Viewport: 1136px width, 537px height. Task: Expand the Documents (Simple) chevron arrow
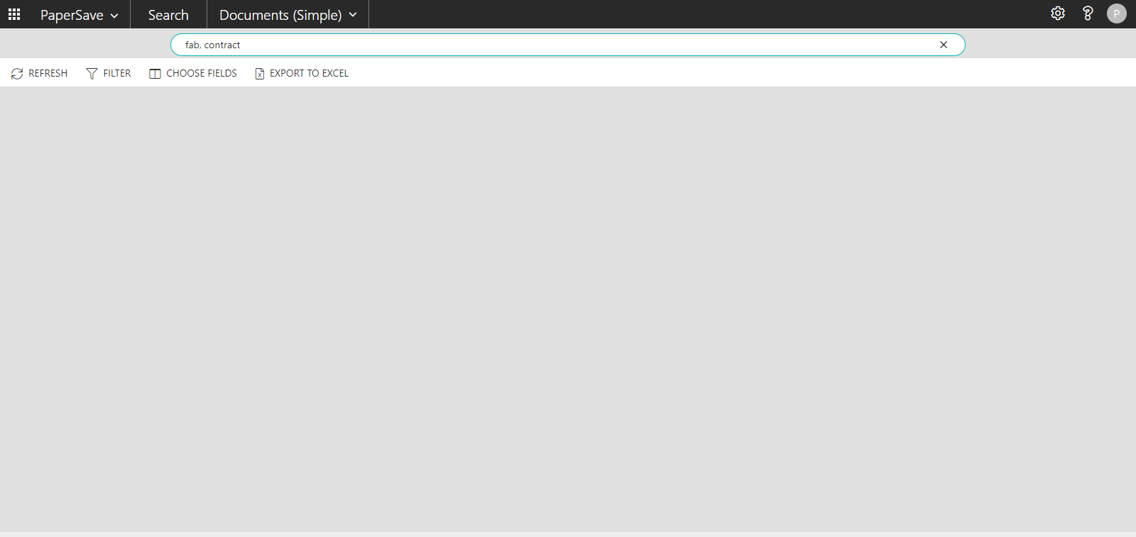353,15
